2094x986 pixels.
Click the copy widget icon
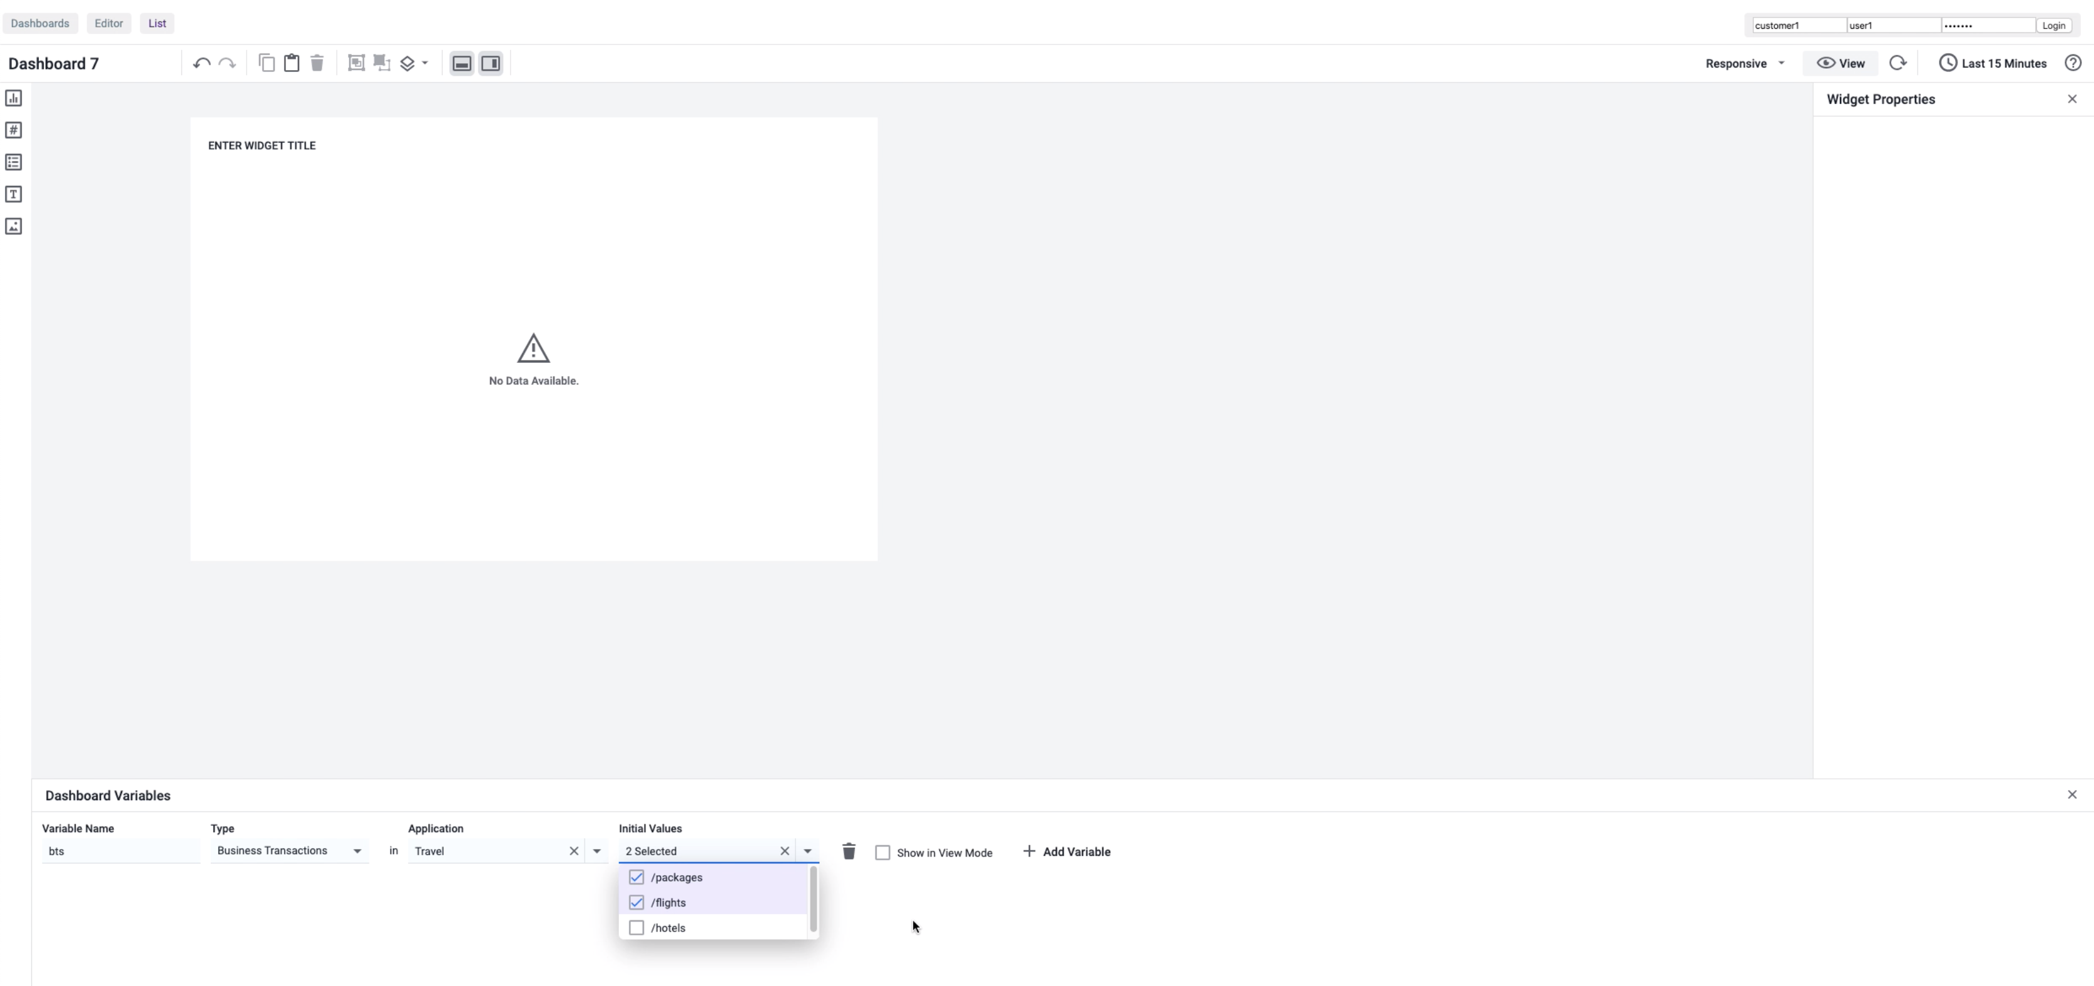pos(267,63)
